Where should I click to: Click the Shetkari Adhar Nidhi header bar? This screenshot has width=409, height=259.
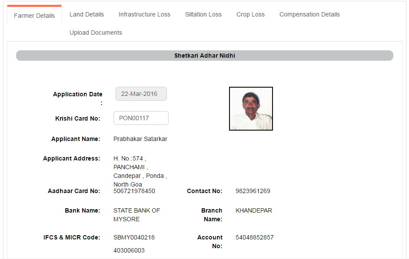pos(204,56)
